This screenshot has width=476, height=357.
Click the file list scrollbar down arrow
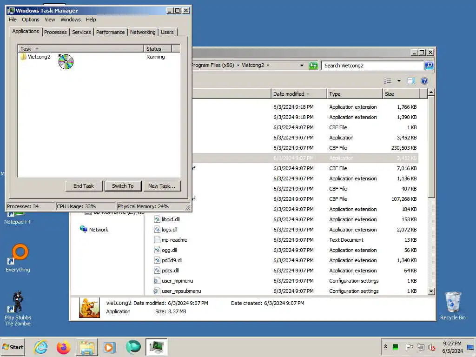tap(431, 291)
